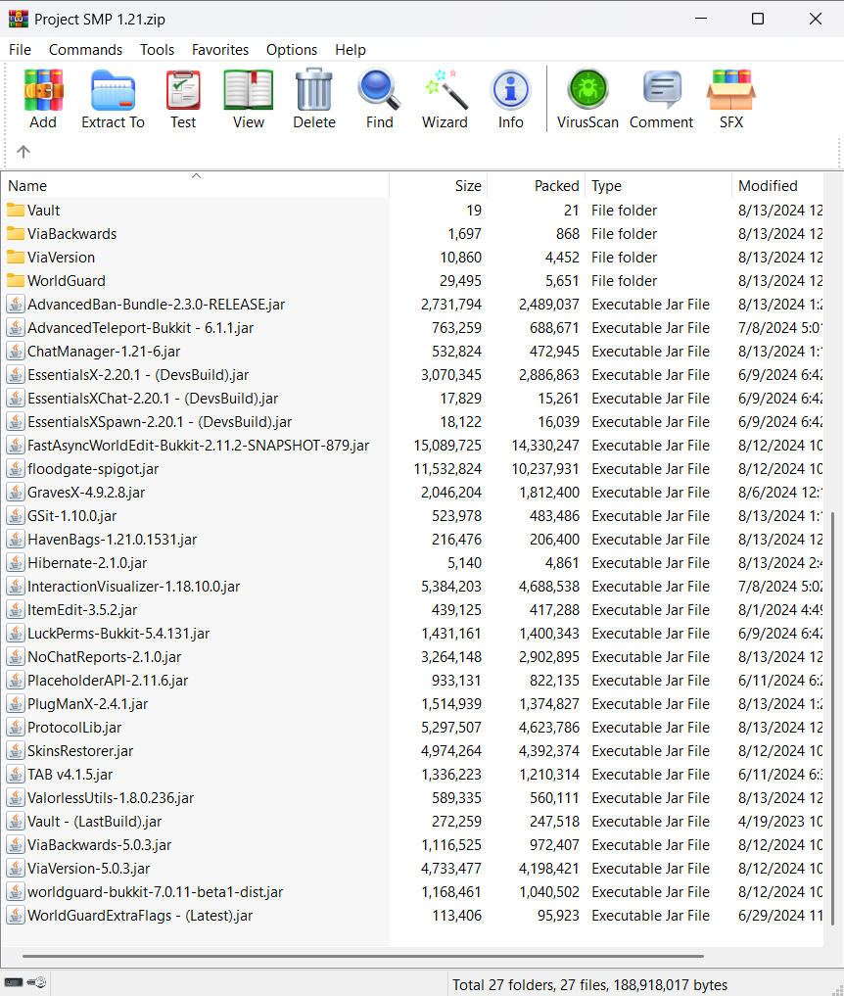Select ViaBackwards-5.0.3.jar
This screenshot has height=996, width=844.
(x=99, y=845)
